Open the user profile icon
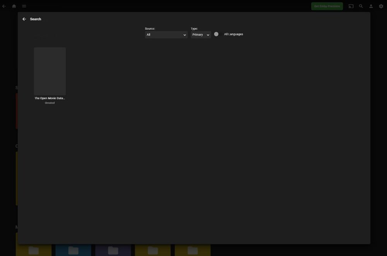This screenshot has height=256, width=387. tap(370, 6)
